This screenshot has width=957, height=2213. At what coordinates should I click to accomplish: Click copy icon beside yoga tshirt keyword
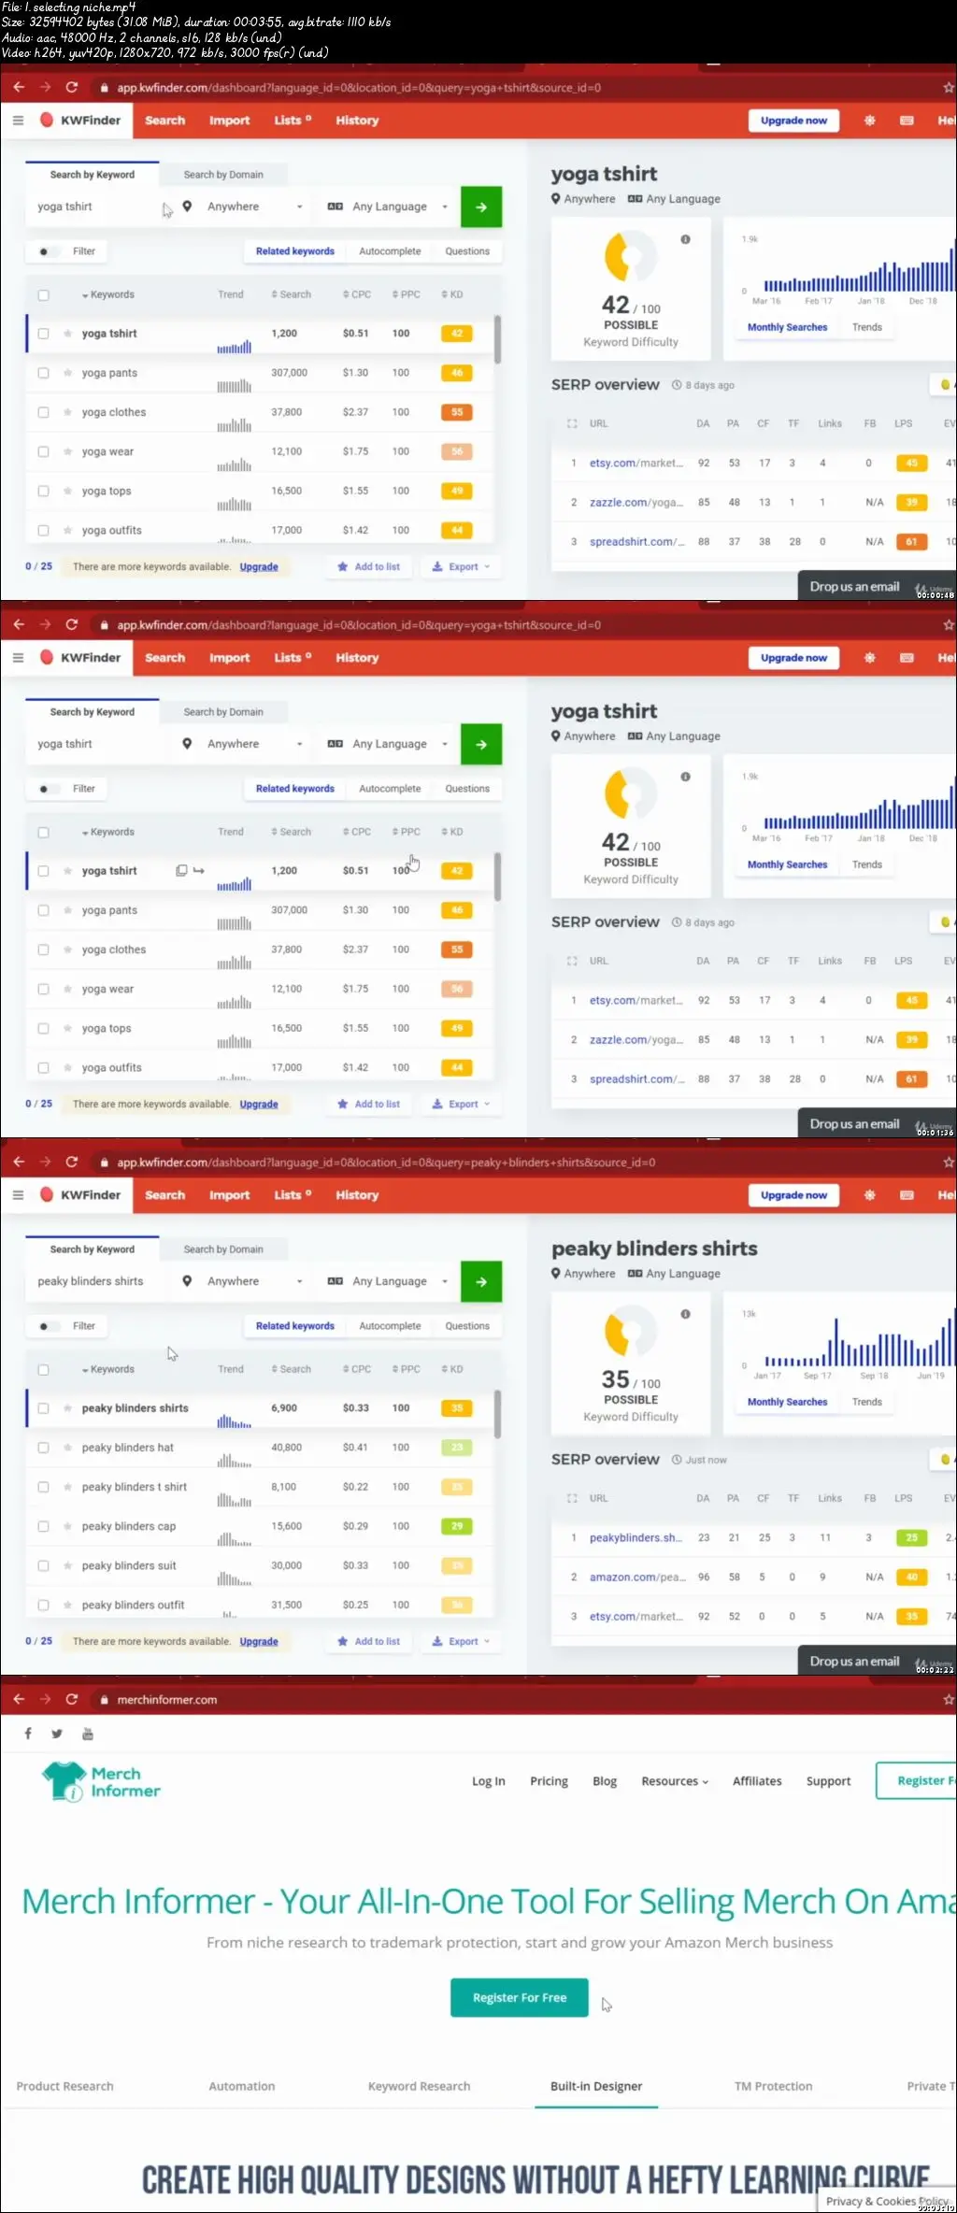pos(181,870)
